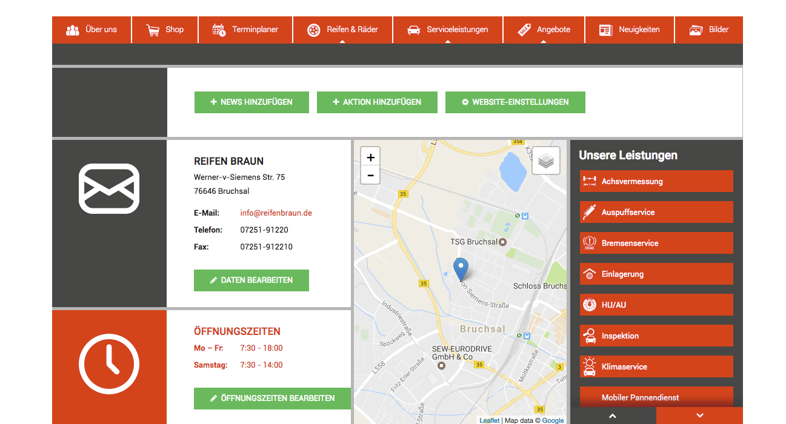The height and width of the screenshot is (424, 786).
Task: Expand the Serviceleistungen menu
Action: 447,30
